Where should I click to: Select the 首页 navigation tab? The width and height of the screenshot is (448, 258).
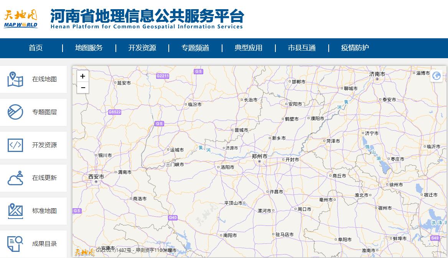click(x=35, y=48)
